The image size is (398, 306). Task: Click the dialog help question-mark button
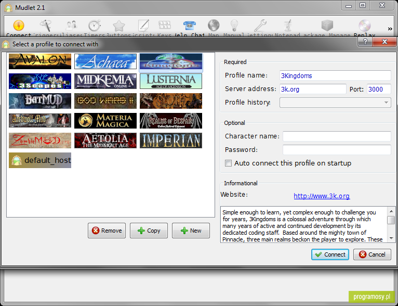pyautogui.click(x=365, y=42)
